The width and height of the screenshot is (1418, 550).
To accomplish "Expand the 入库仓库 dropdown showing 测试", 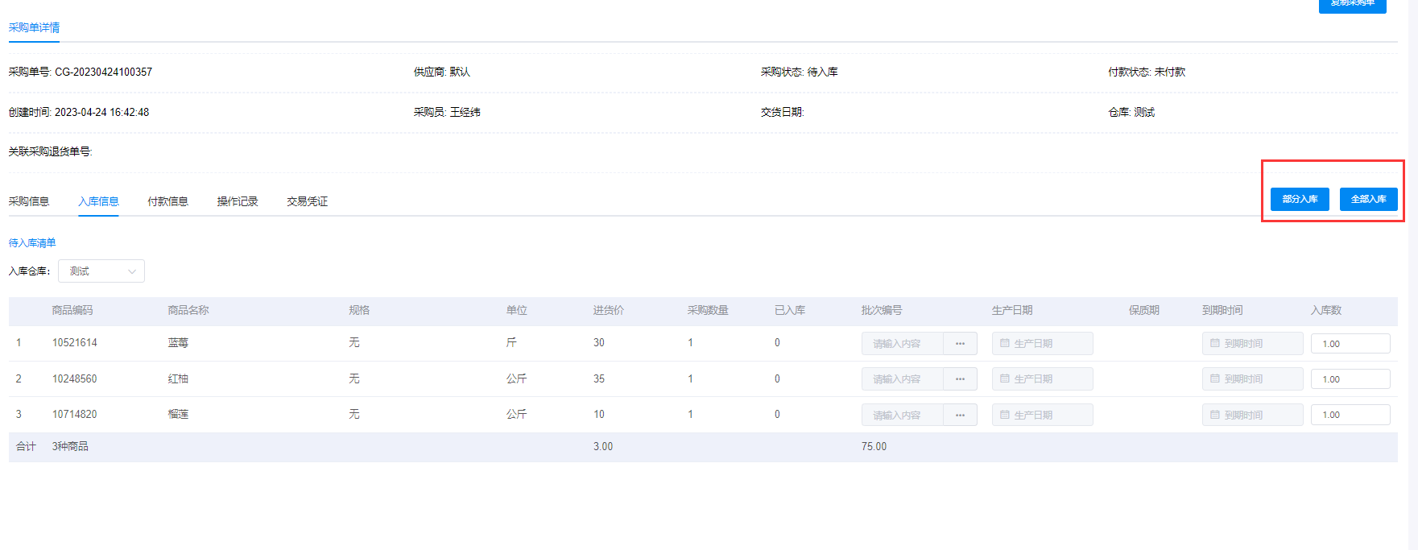I will 101,271.
